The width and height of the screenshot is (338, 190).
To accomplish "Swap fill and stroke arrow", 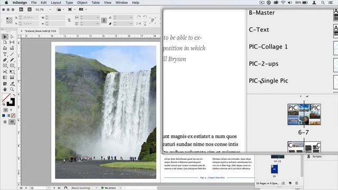I will pyautogui.click(x=14, y=95).
